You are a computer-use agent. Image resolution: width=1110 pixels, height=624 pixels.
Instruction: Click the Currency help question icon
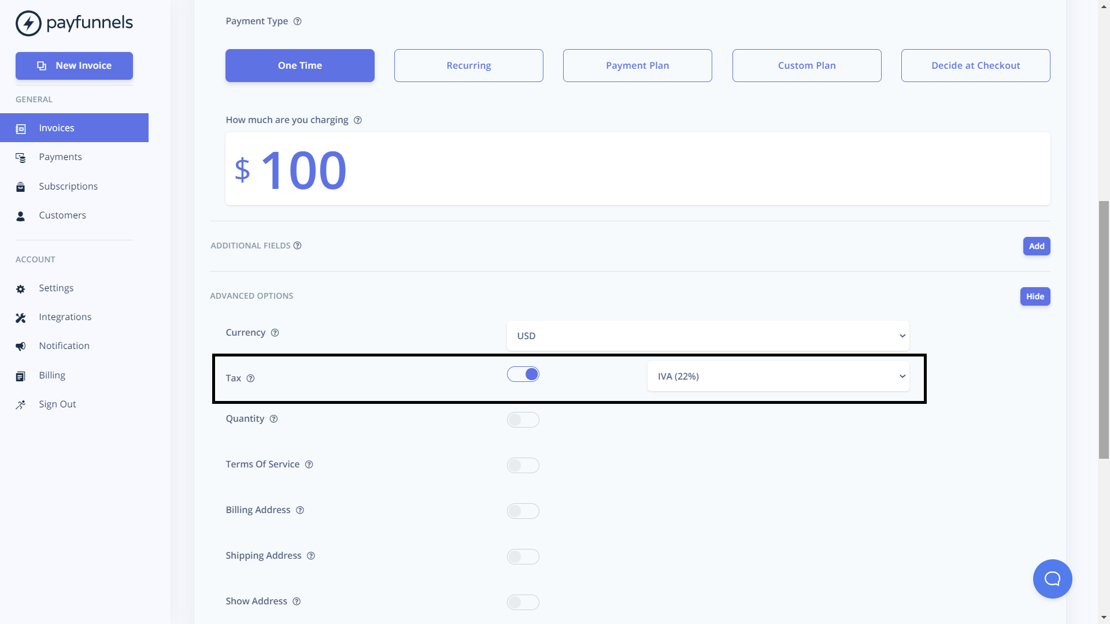click(x=275, y=333)
